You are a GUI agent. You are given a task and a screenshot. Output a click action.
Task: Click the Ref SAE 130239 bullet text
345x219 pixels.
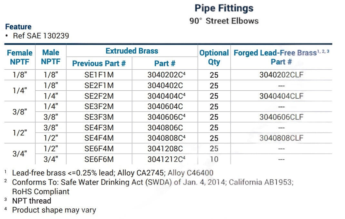pos(41,36)
